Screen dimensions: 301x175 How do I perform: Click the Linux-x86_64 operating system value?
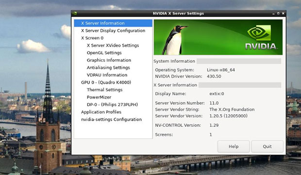(221, 70)
